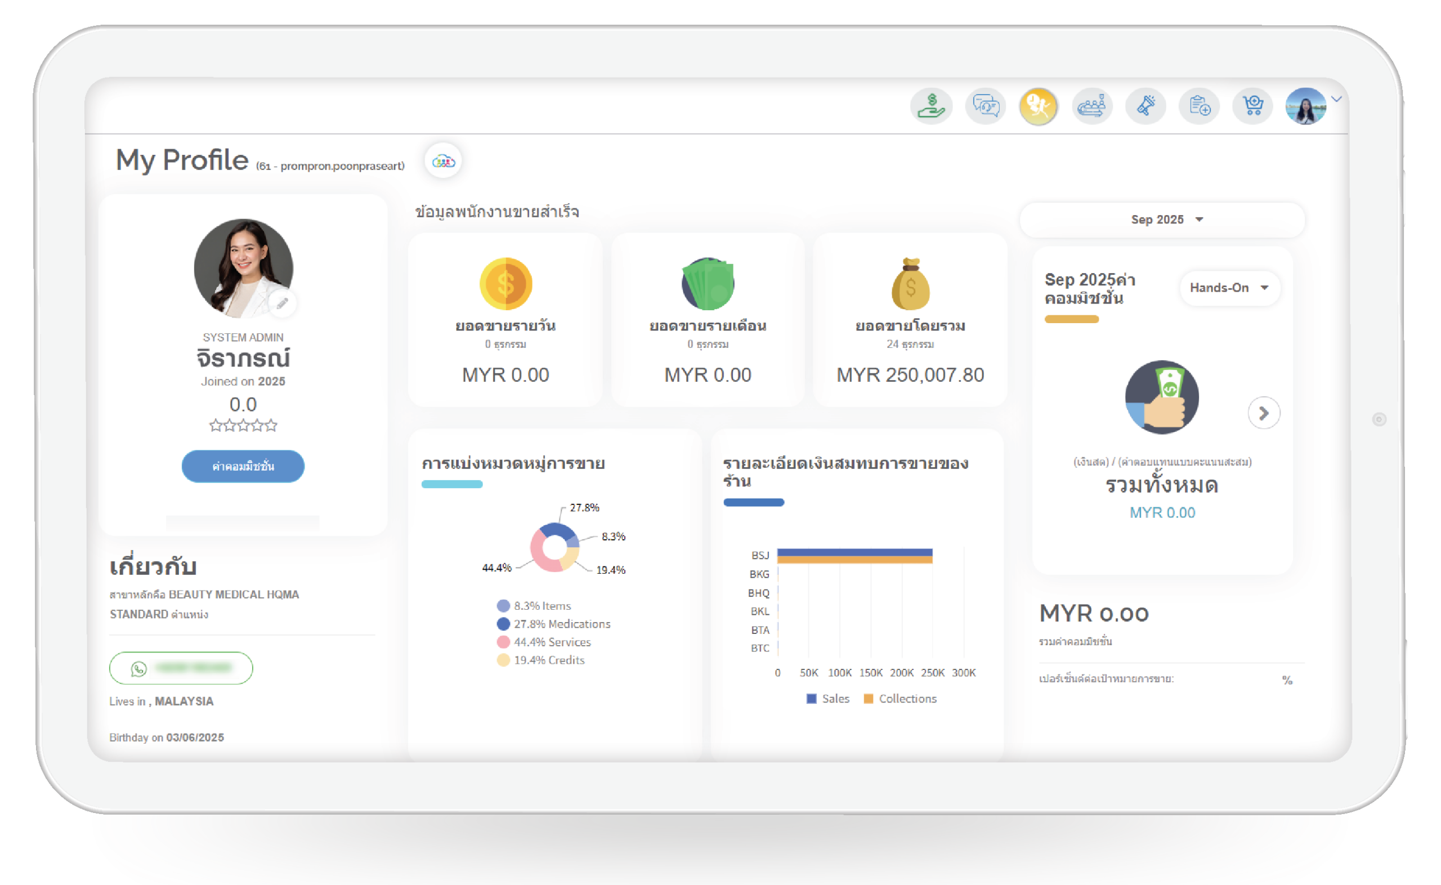Image resolution: width=1441 pixels, height=885 pixels.
Task: Open the customer support chat icon
Action: tap(985, 106)
